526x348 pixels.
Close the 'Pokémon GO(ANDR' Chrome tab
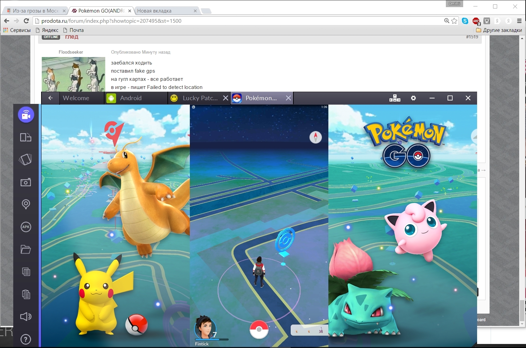click(x=130, y=11)
